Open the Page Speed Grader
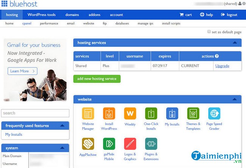Screen dimensions: 246x168 (214, 114)
